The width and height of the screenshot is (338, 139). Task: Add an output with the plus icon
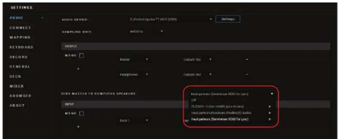(x=79, y=69)
